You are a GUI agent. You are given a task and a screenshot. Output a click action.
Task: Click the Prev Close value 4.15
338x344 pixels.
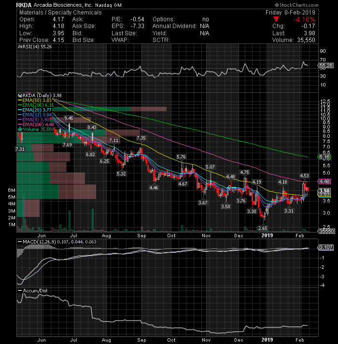pyautogui.click(x=58, y=40)
